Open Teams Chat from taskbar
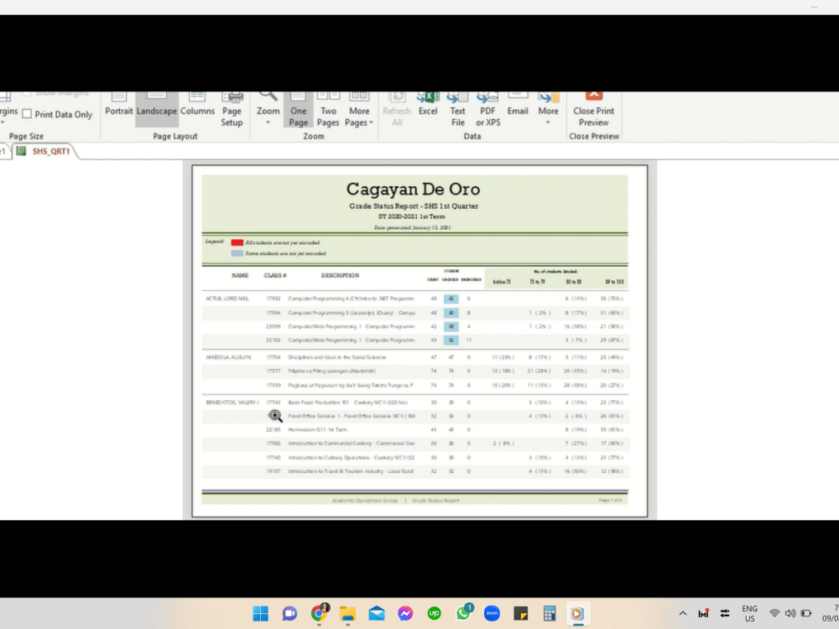839x629 pixels. click(289, 614)
